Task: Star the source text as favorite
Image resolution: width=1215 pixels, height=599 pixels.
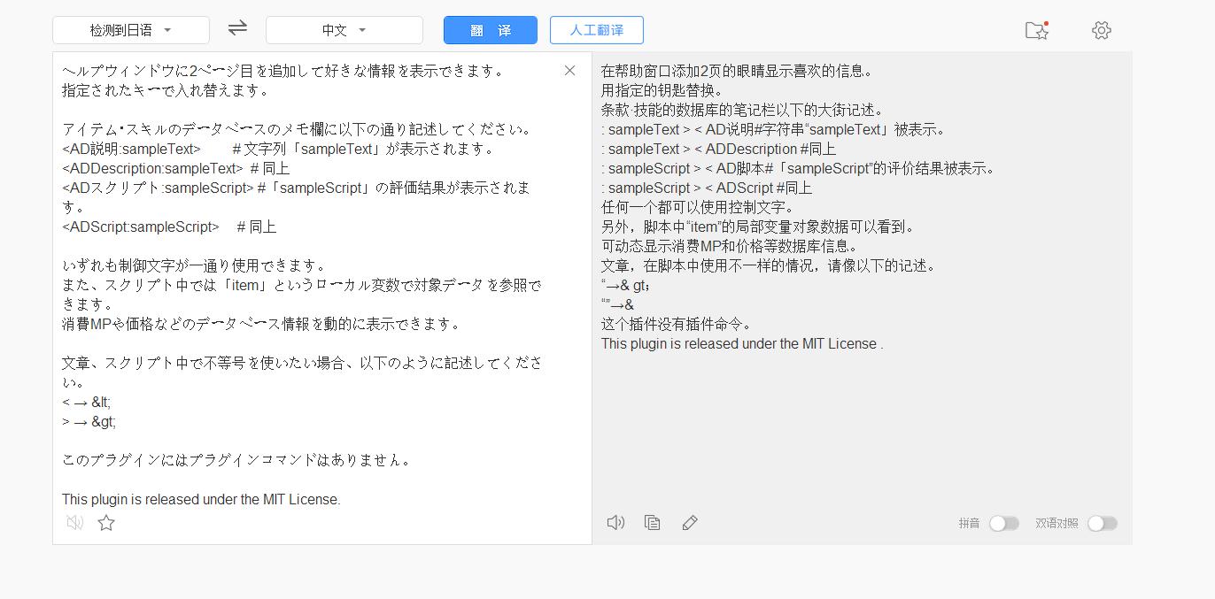Action: (x=106, y=523)
